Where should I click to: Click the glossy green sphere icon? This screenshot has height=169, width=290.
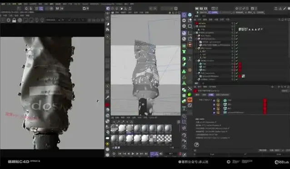pos(190,95)
